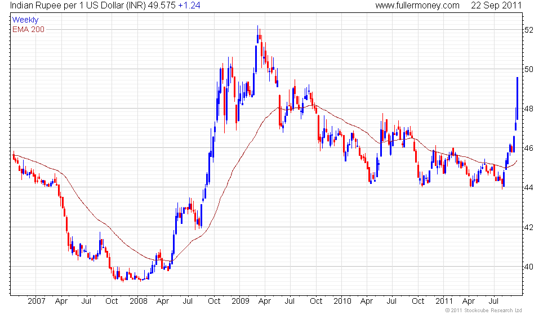
Task: Click the 2007 year marker on time axis
Action: click(37, 301)
